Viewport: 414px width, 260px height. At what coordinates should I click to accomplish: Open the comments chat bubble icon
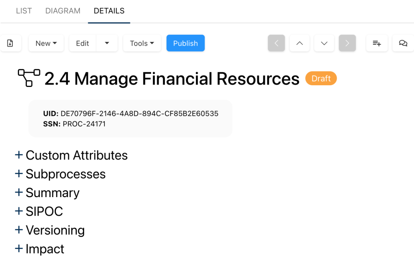pos(403,43)
